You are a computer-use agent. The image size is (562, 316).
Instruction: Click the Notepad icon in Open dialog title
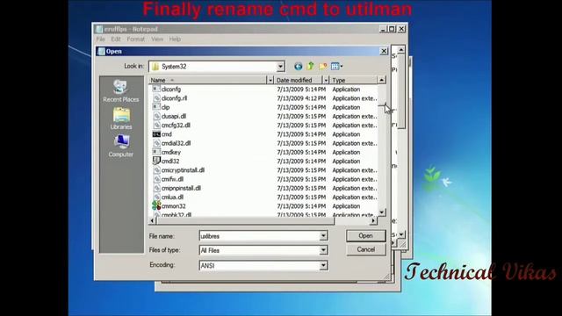click(102, 51)
